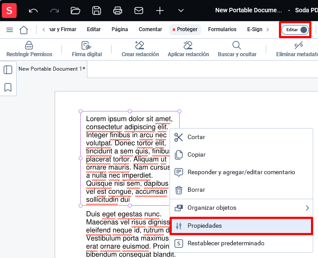Click Aplicar redacción
This screenshot has width=318, height=258.
click(188, 49)
